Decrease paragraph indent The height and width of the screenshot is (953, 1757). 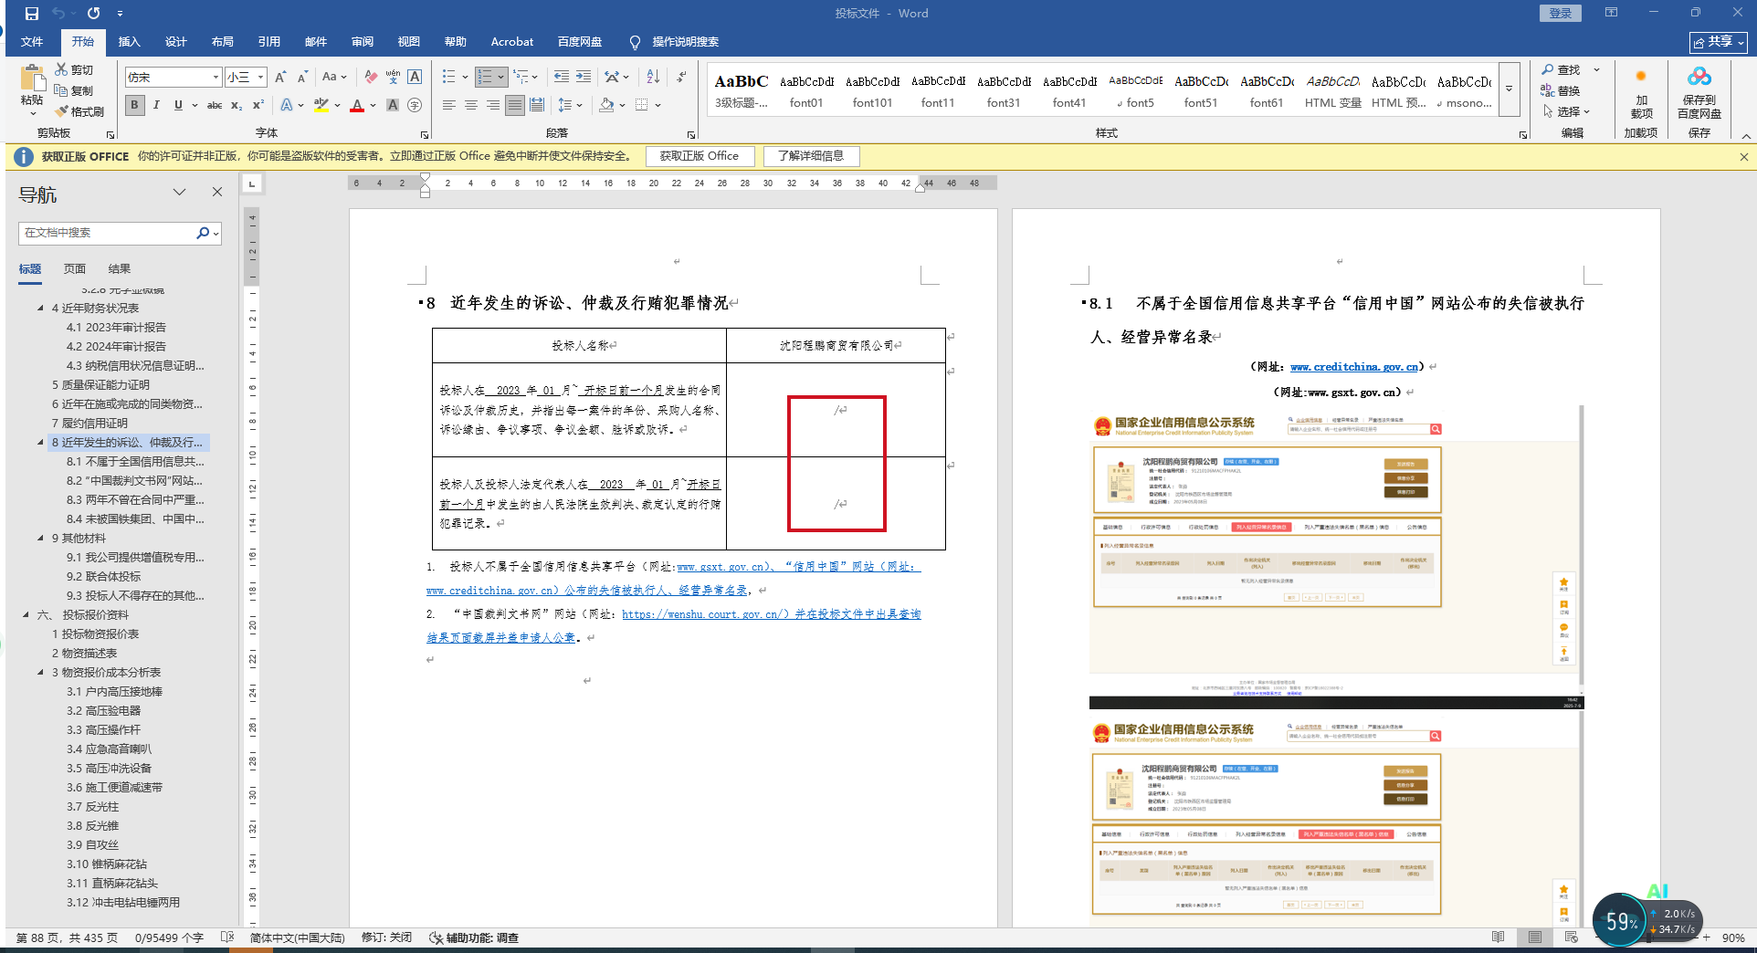tap(561, 78)
